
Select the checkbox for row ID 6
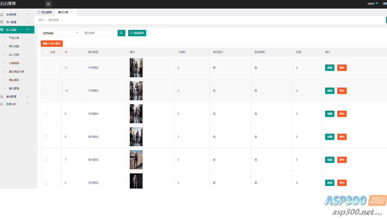[x=46, y=183]
